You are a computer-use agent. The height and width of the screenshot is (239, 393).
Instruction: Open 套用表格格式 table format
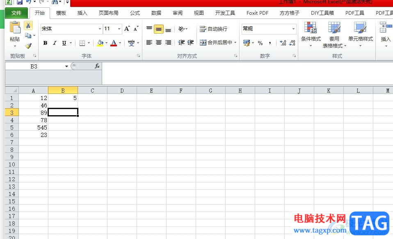click(x=334, y=34)
